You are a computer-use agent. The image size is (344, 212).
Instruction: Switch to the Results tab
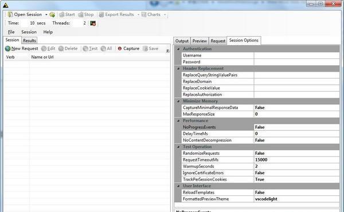pos(29,41)
